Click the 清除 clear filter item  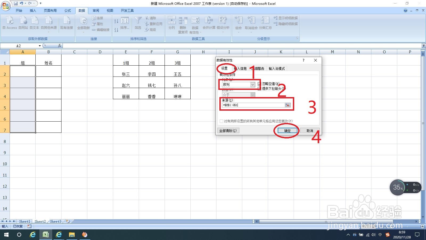151,18
